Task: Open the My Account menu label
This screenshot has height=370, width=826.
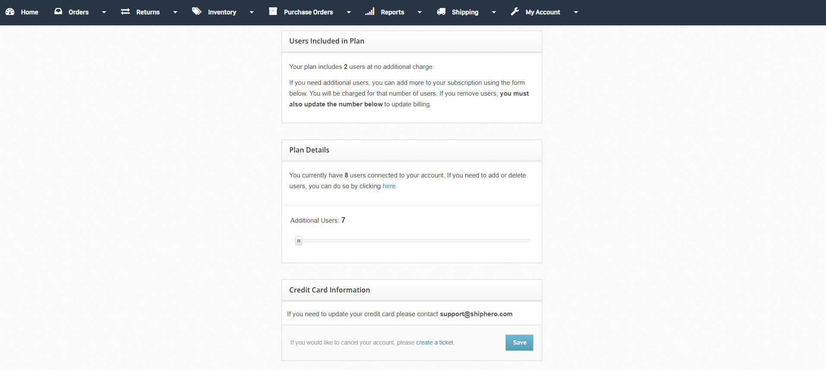Action: pyautogui.click(x=543, y=12)
